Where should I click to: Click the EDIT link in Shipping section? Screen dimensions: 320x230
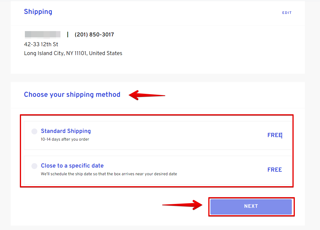287,13
